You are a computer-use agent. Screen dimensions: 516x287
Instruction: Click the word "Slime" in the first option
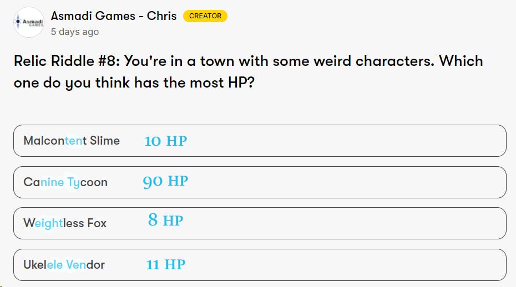(104, 141)
